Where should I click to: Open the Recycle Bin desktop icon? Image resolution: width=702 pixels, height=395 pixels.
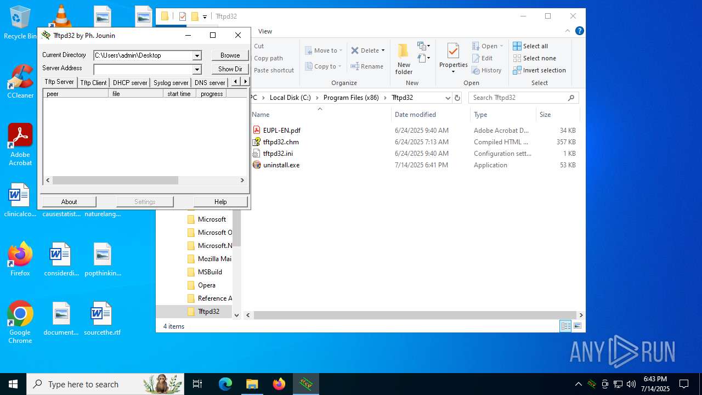click(20, 22)
